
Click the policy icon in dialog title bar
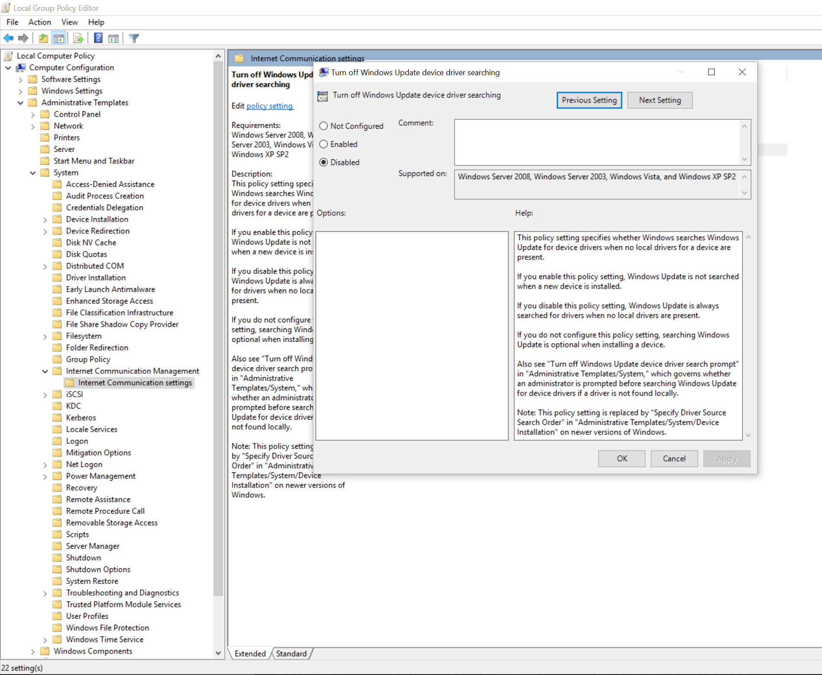pyautogui.click(x=323, y=72)
